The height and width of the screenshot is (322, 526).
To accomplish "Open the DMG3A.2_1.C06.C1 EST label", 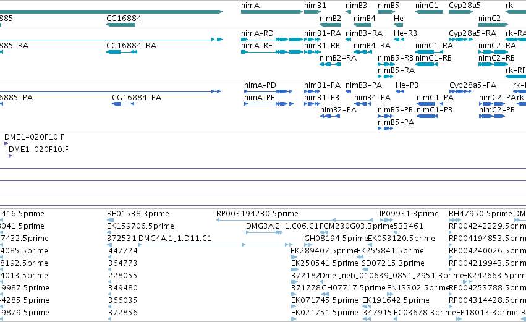I will (x=282, y=226).
